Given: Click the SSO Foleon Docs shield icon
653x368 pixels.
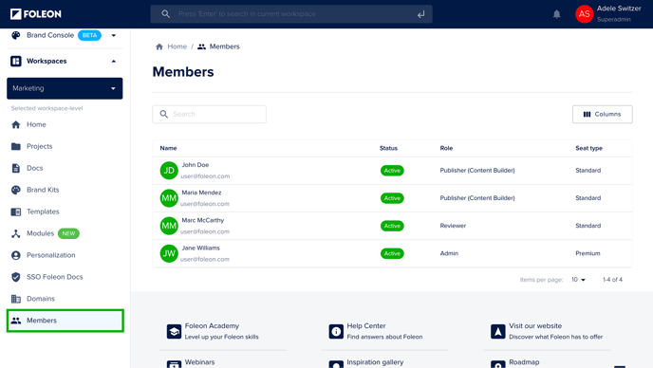Looking at the screenshot, I should pyautogui.click(x=16, y=277).
